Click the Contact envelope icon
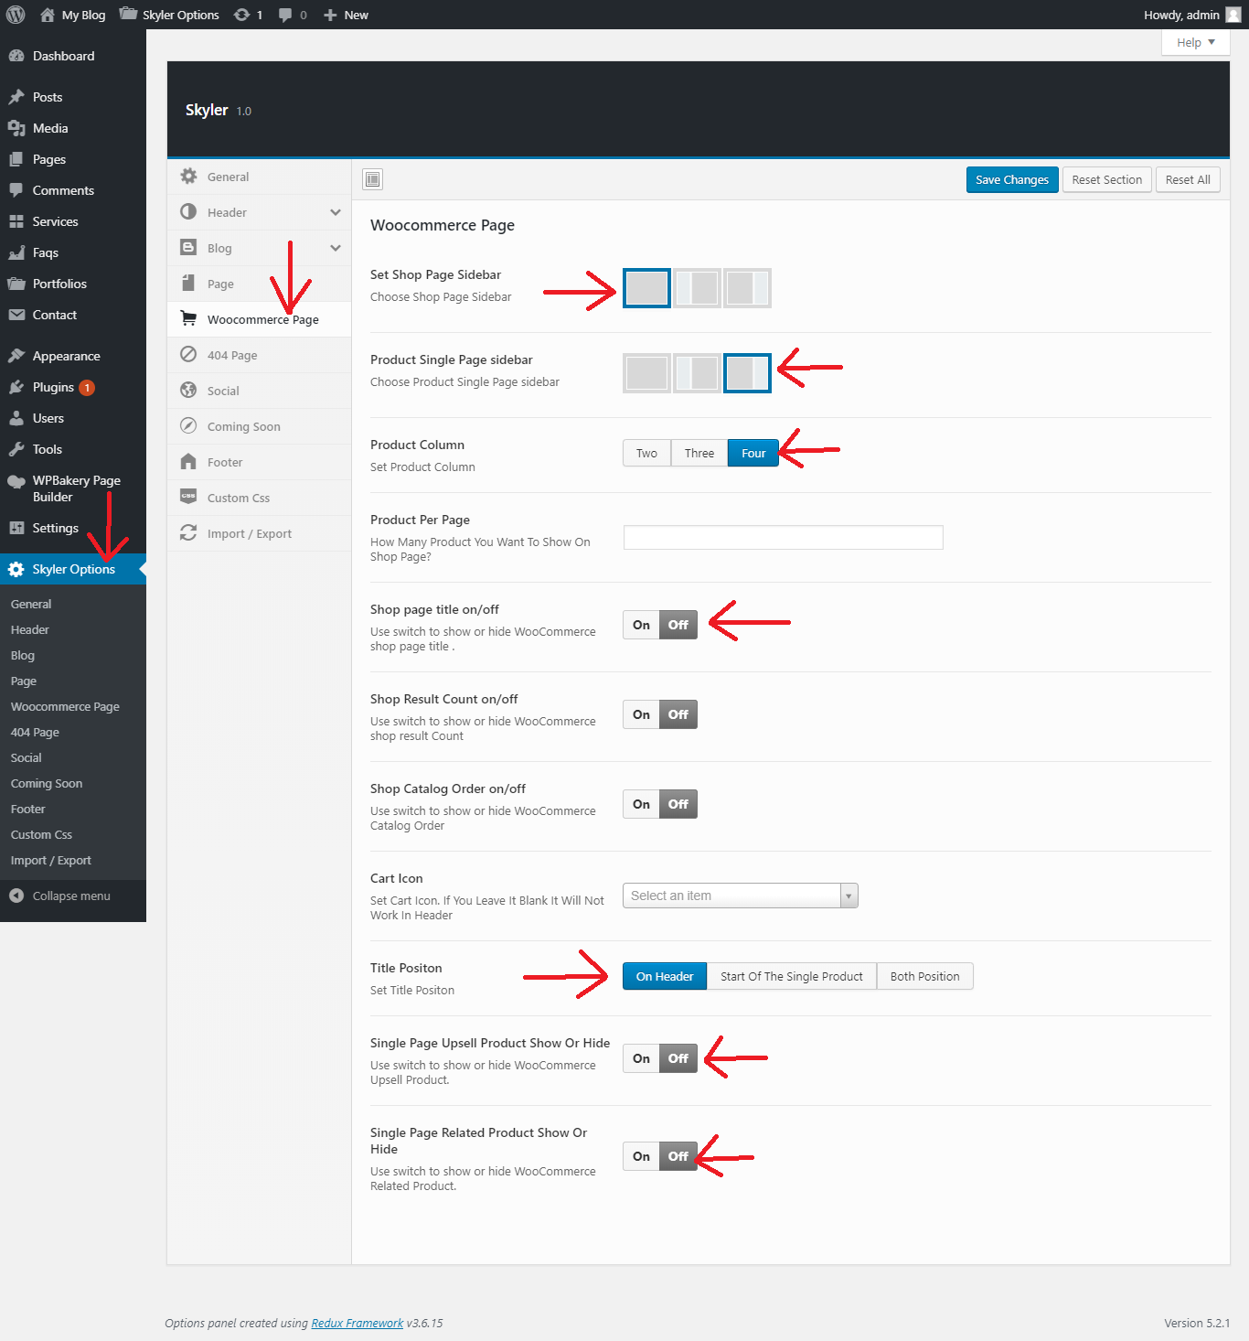 click(x=16, y=315)
